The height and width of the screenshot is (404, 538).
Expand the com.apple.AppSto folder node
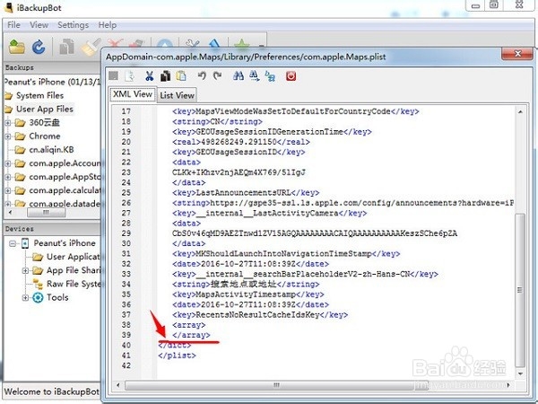[7, 177]
